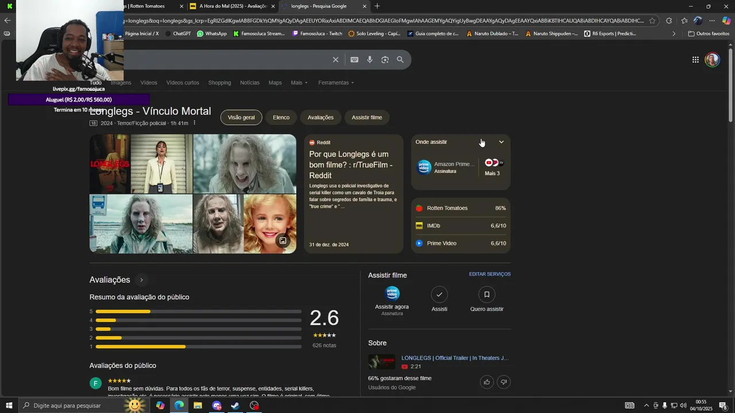Screen dimensions: 735x413
Task: Click Assistir agora on Prime Video
Action: (392, 301)
